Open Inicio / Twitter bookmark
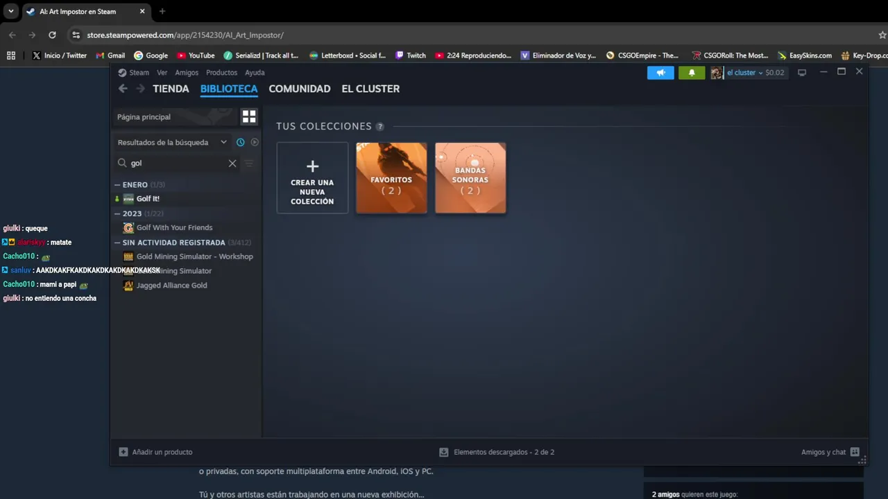The width and height of the screenshot is (888, 499). click(x=60, y=55)
